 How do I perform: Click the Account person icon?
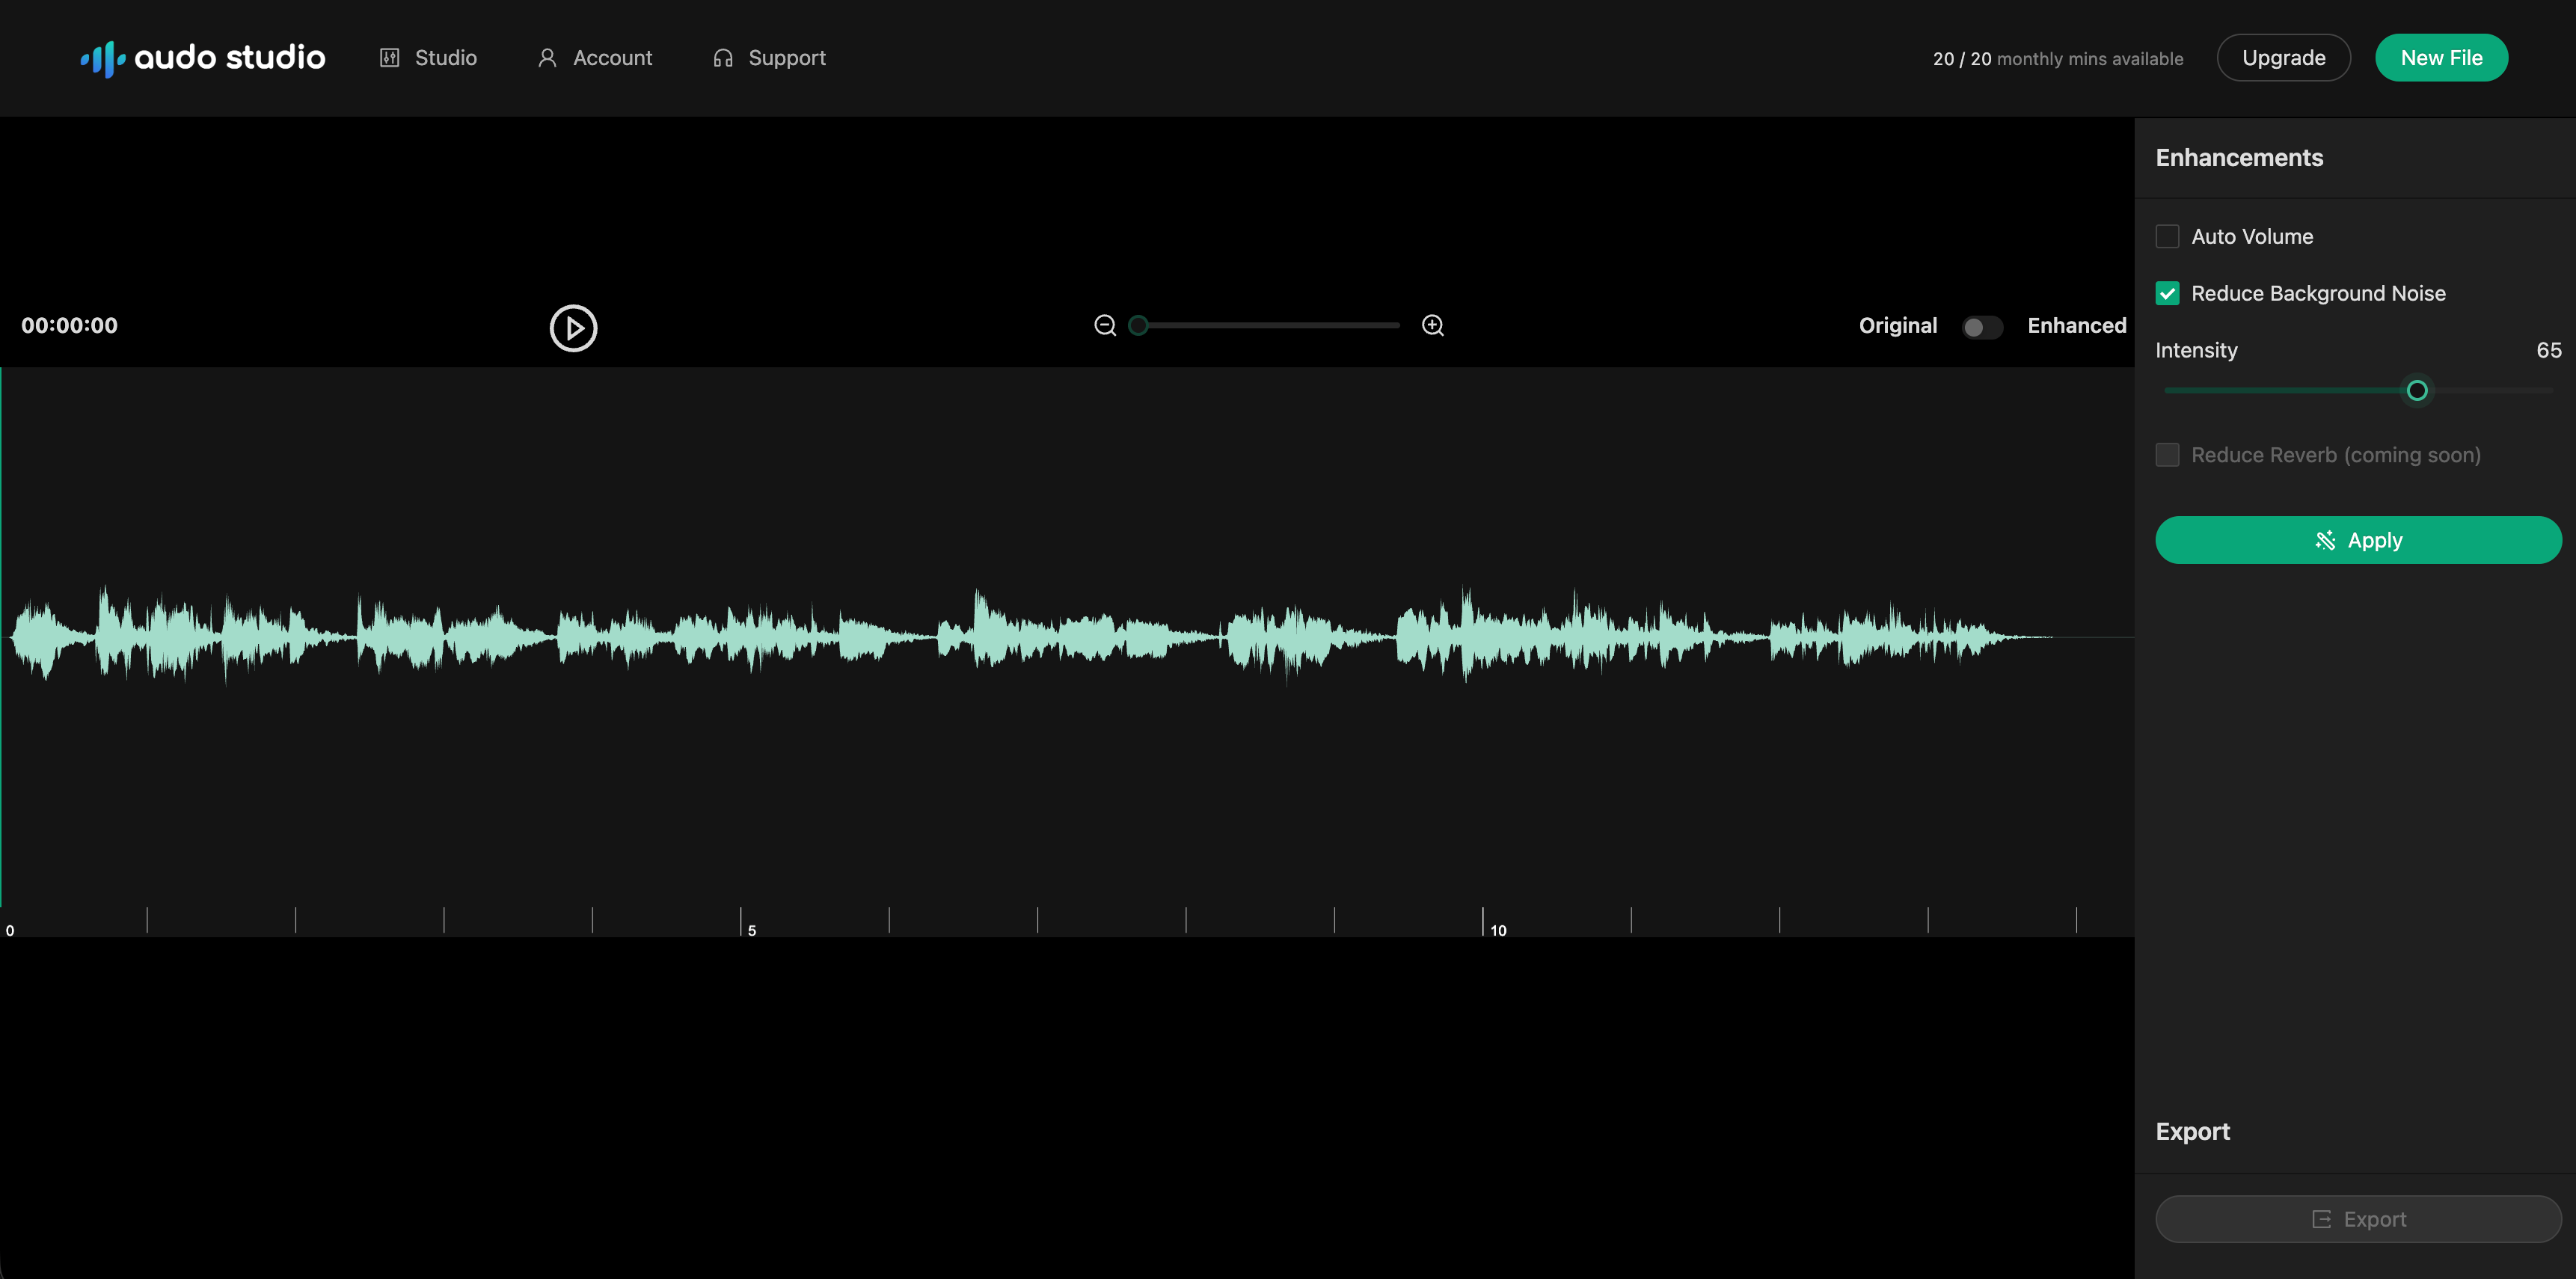click(x=547, y=58)
